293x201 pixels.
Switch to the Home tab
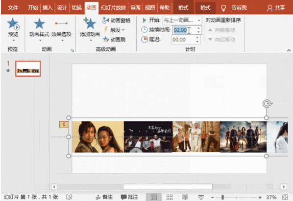pyautogui.click(x=33, y=8)
